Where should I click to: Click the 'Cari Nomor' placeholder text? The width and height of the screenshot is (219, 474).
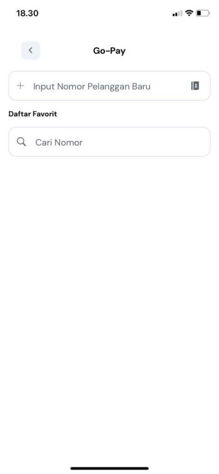[x=59, y=143]
